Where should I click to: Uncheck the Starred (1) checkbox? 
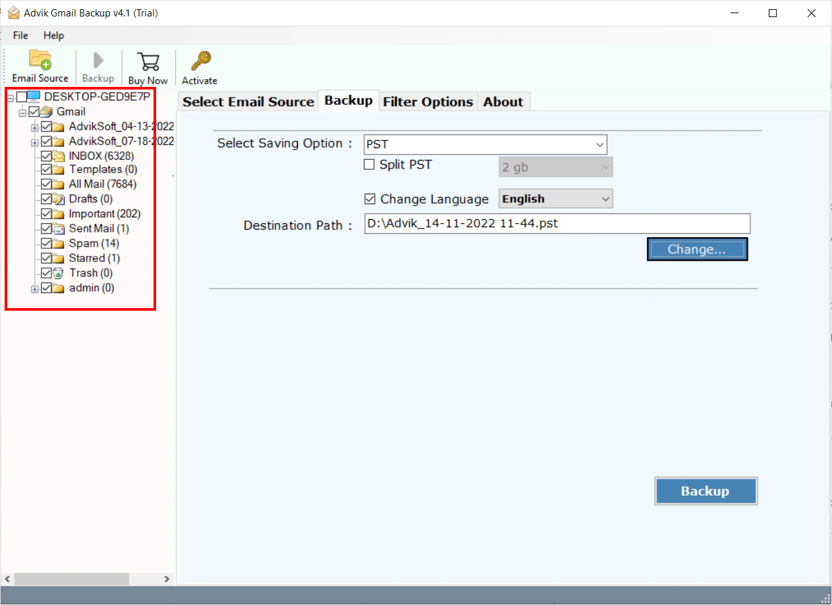point(46,258)
